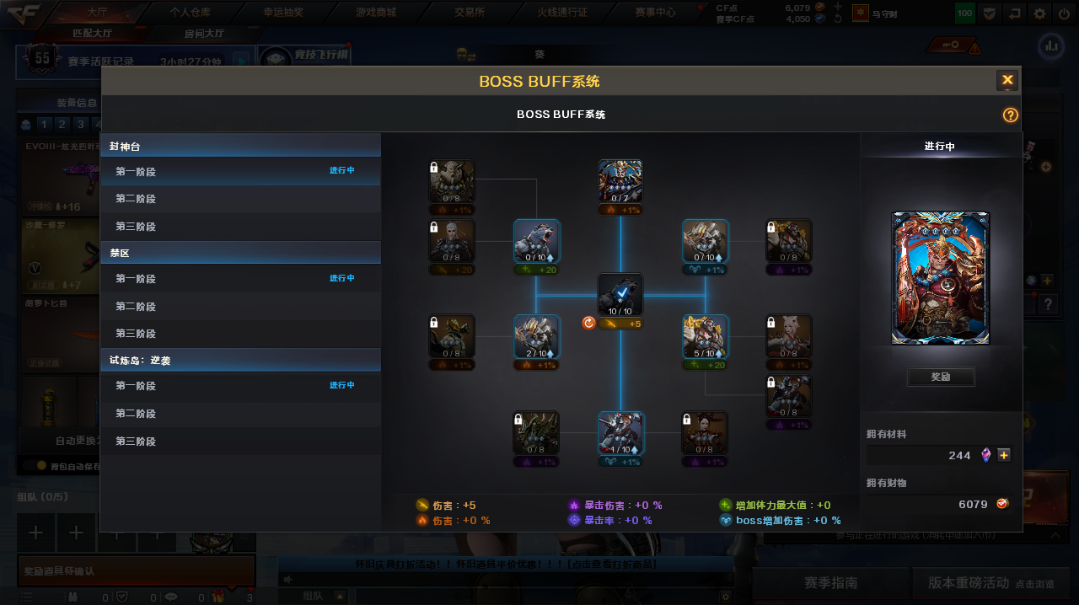
Task: Open the settings gear icon in top bar
Action: (1040, 13)
